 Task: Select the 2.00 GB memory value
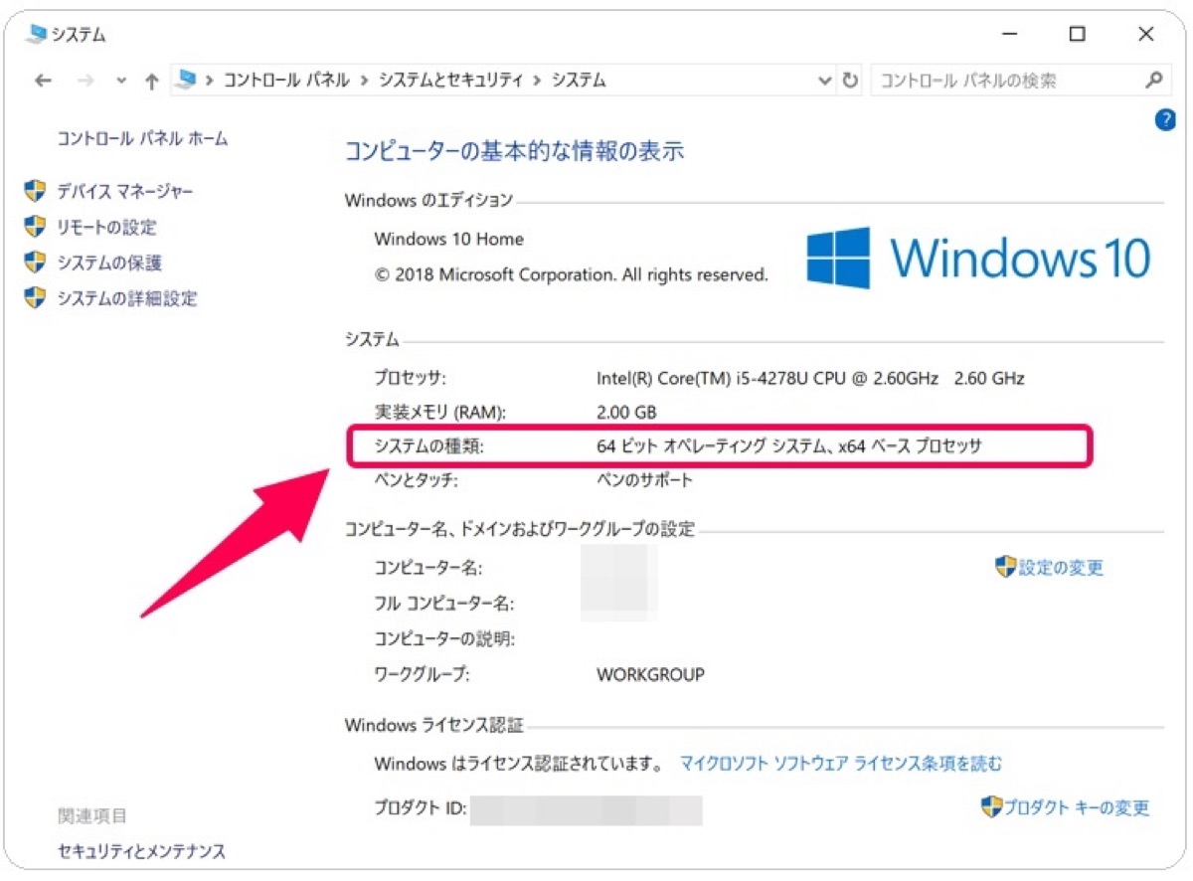coord(626,412)
